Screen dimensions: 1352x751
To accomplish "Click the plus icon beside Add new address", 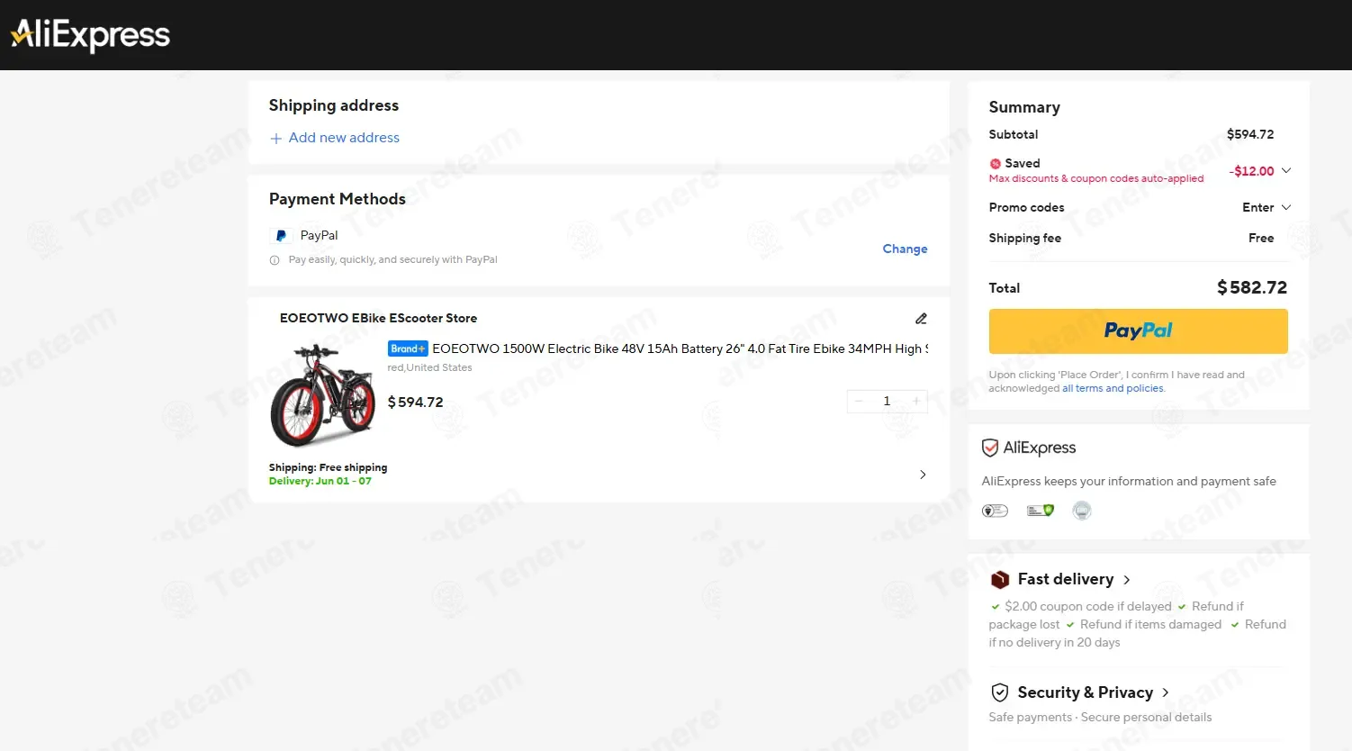I will click(276, 139).
